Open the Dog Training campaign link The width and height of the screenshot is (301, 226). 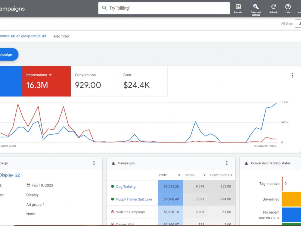click(x=126, y=187)
